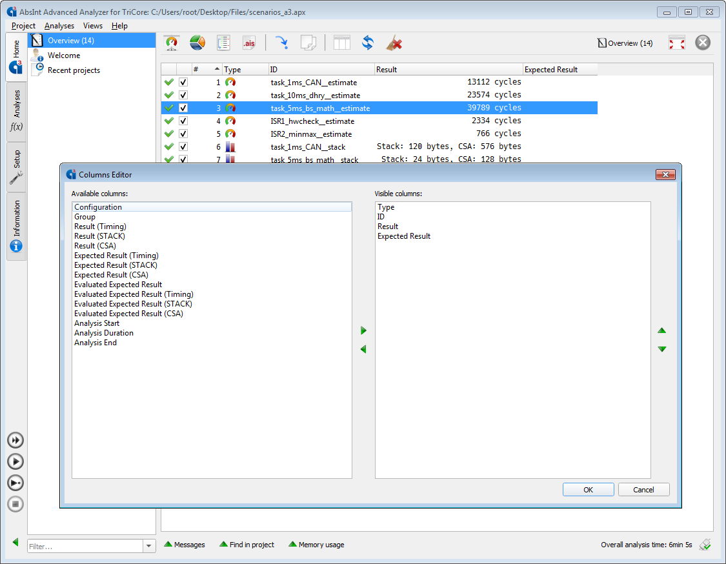
Task: Expand the Find in project panel
Action: (x=247, y=545)
